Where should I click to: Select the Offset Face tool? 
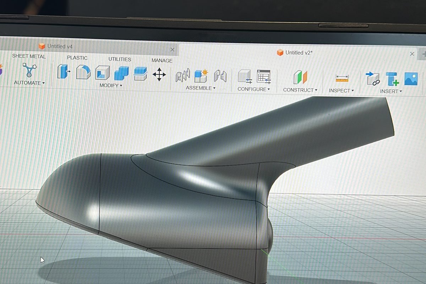point(141,74)
